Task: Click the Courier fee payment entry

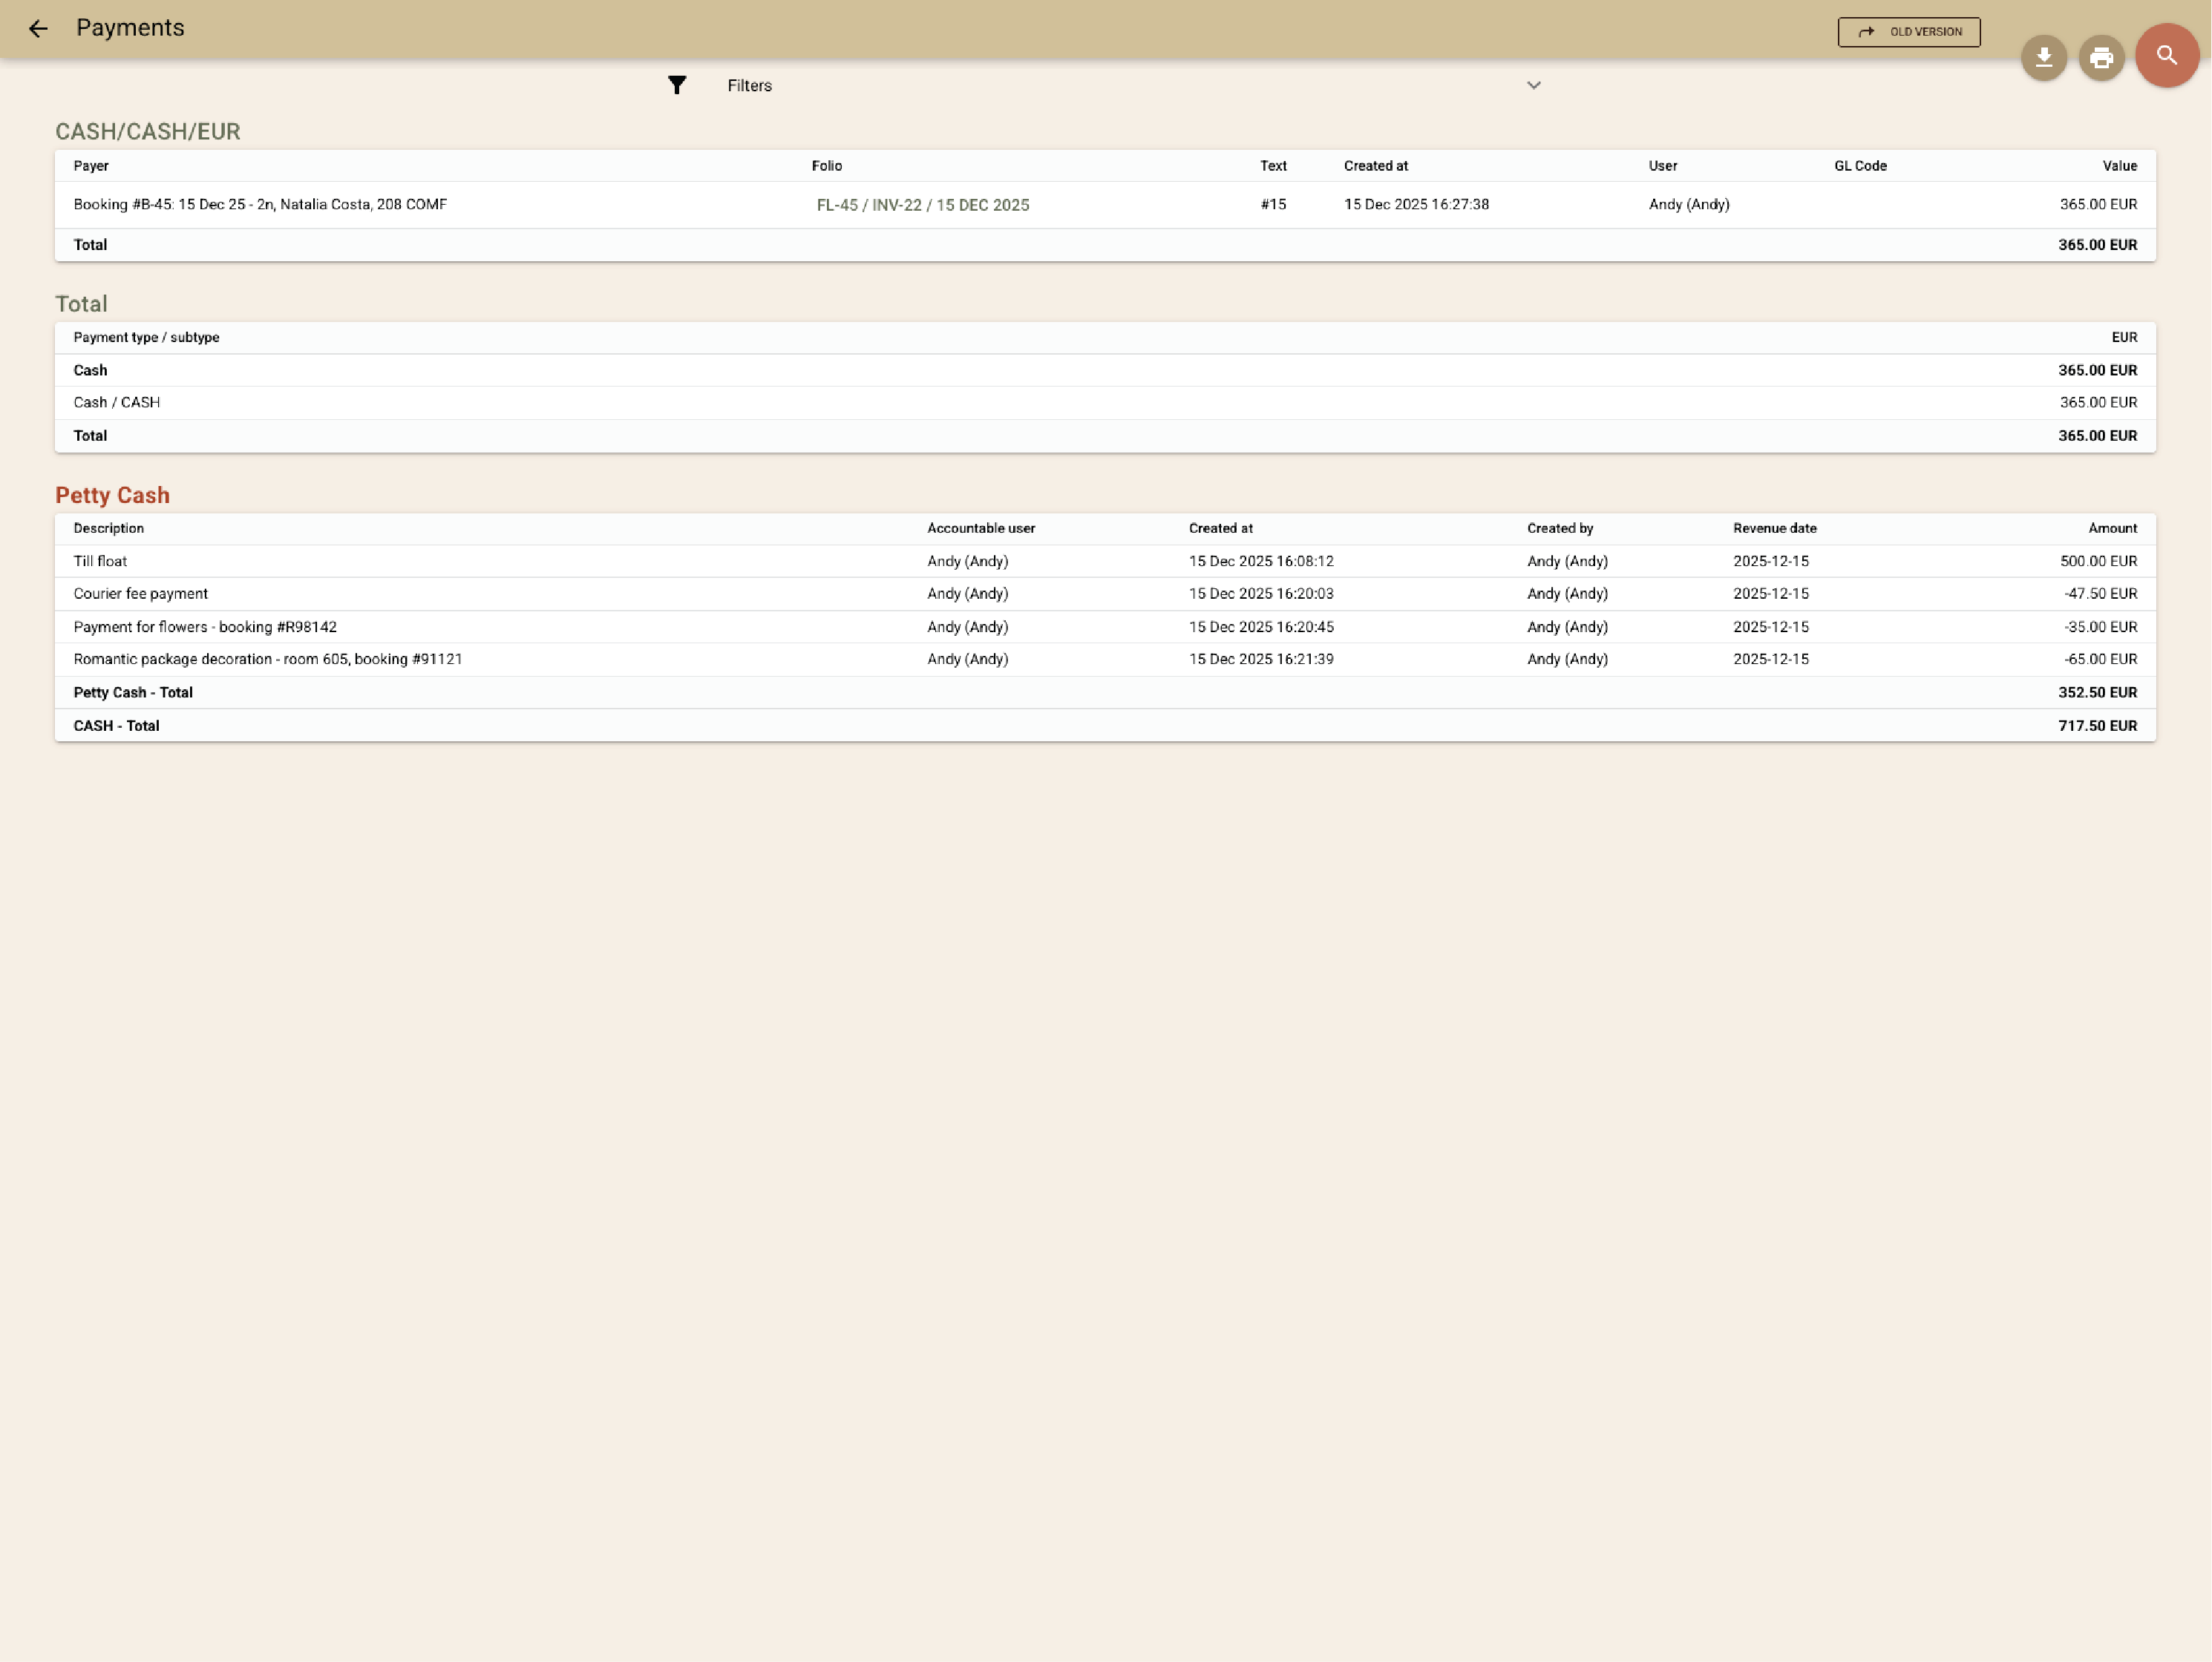Action: (140, 593)
